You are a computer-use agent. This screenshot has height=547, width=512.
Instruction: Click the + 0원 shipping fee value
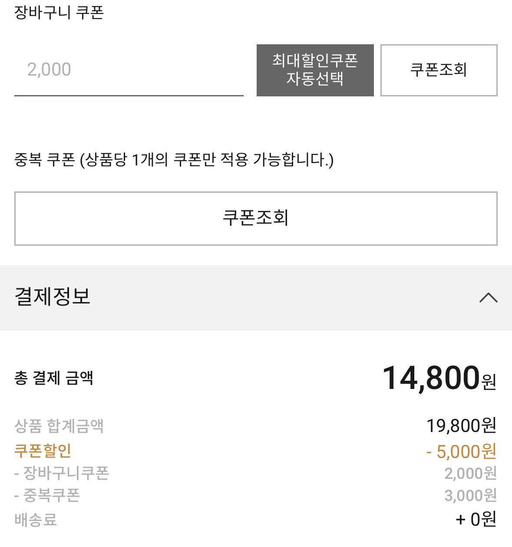(476, 519)
